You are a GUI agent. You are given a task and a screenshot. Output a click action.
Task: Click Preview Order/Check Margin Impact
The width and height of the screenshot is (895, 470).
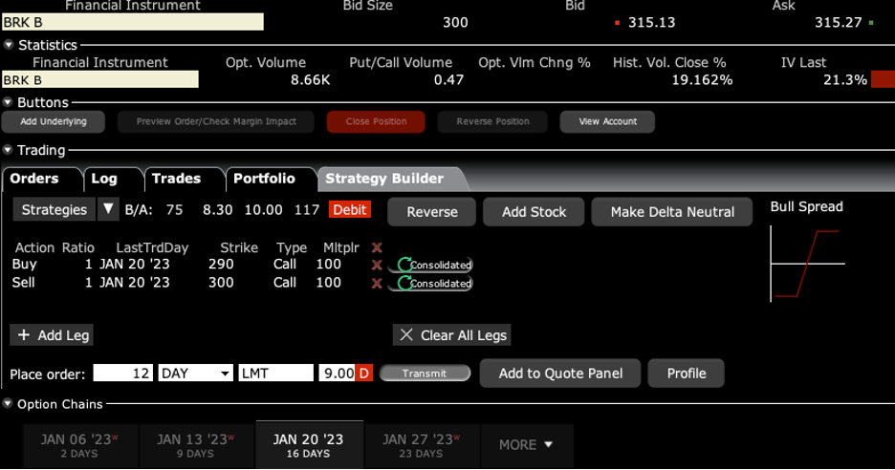click(216, 121)
